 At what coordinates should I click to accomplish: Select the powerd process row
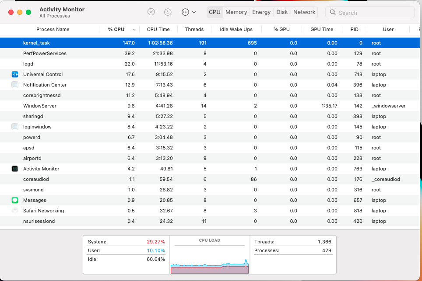point(210,137)
